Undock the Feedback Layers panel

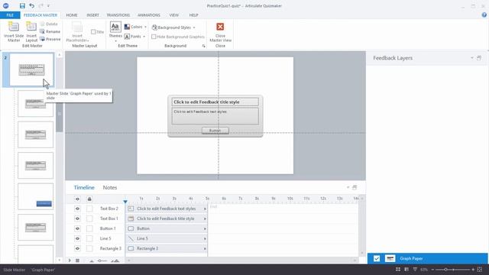coord(479,58)
